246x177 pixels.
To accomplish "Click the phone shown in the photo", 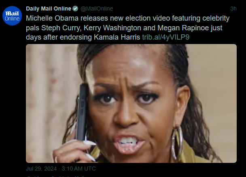I will tap(82, 113).
